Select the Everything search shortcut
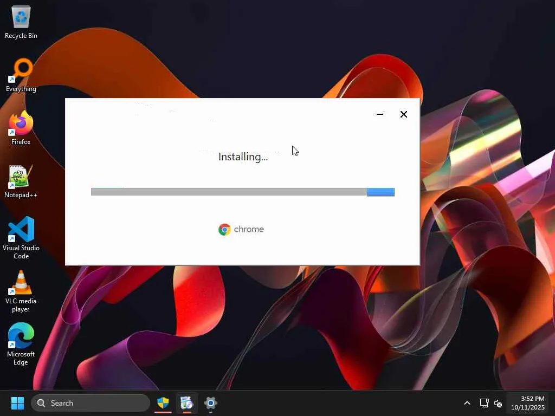 coord(21,75)
